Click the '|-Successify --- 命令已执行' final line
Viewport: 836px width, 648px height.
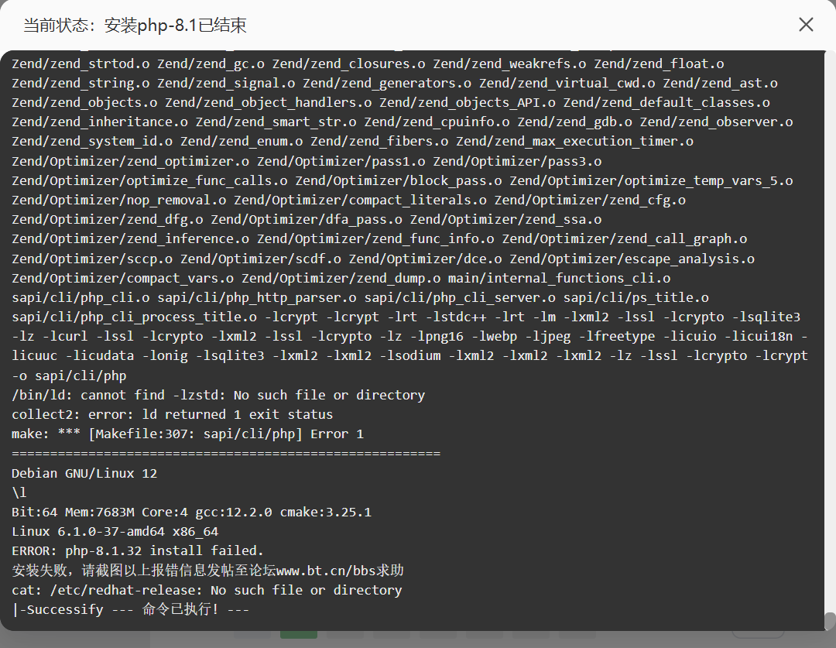tap(130, 609)
